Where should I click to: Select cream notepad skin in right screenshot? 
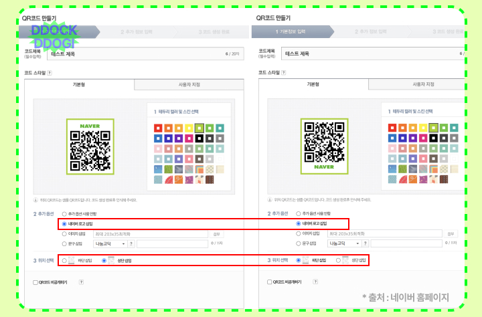point(454,169)
